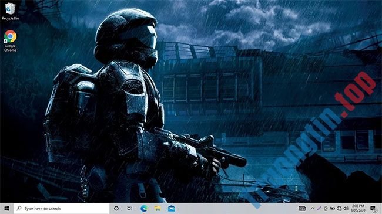This screenshot has height=214, width=382.
Task: Open the clock showing 2:02 PM
Action: [x=358, y=208]
